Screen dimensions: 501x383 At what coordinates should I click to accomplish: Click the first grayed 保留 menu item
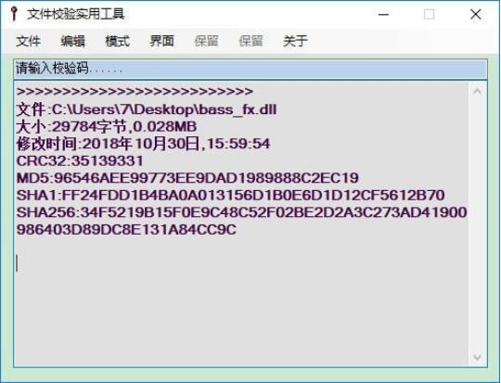point(206,41)
